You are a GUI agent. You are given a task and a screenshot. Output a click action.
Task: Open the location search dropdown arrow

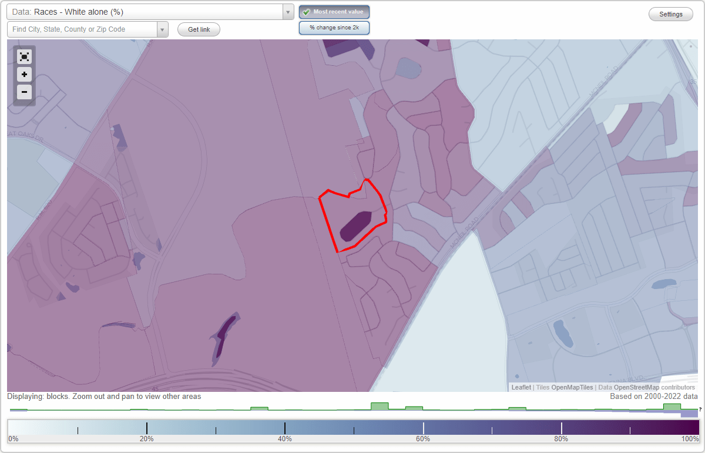coord(163,29)
